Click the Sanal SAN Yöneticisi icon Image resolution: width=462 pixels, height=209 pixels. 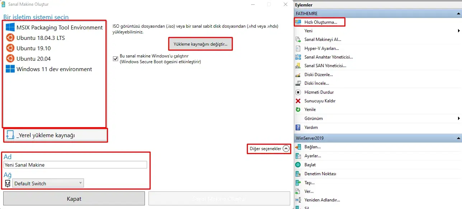click(x=298, y=66)
